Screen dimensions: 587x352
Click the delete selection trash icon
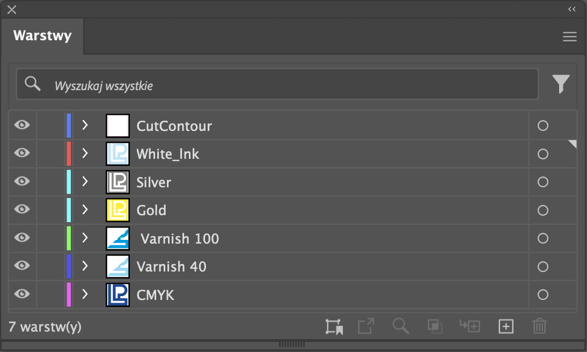(539, 326)
